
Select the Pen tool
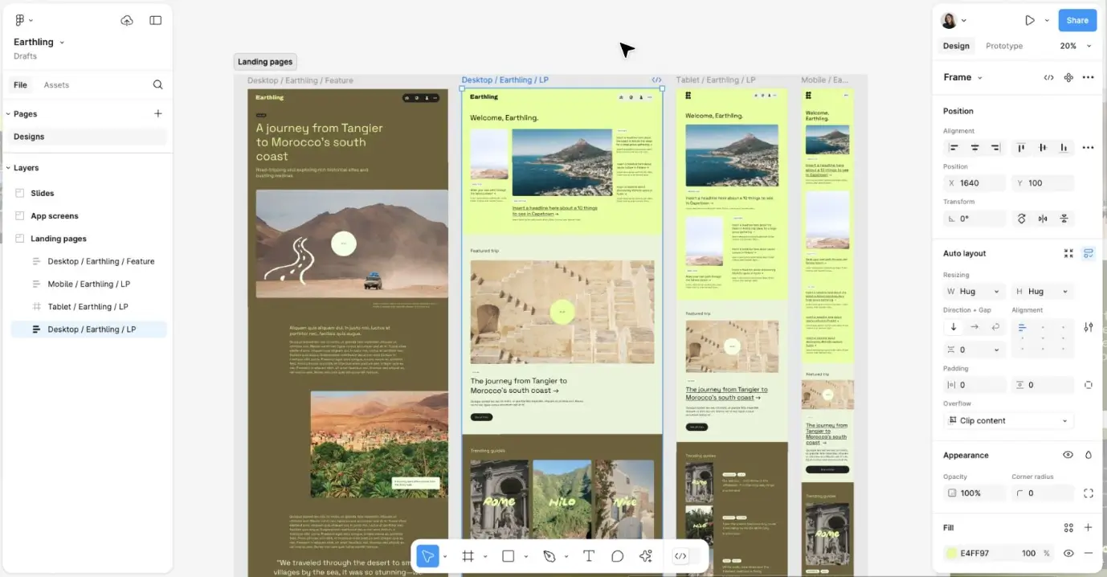click(549, 556)
